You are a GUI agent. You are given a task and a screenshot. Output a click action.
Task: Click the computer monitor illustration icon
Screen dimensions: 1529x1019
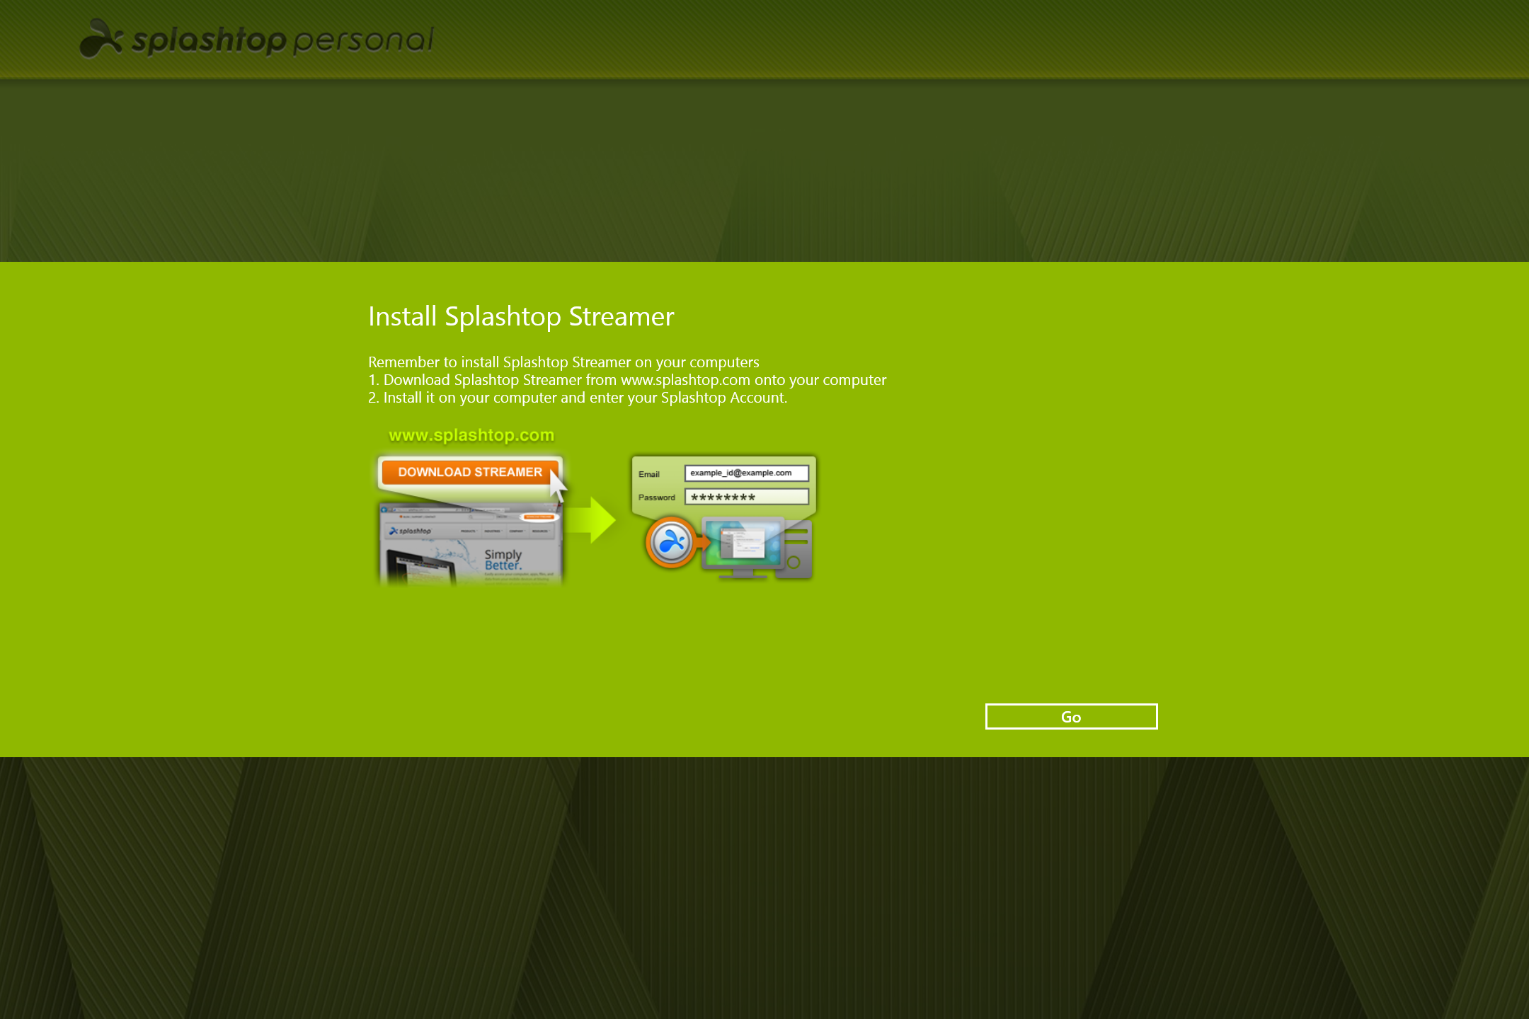point(743,548)
